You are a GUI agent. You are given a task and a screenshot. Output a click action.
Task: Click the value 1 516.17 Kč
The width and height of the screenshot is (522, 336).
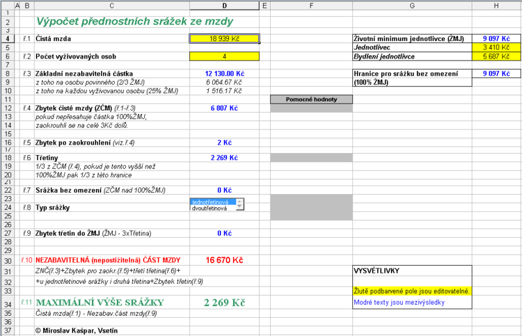(x=224, y=91)
